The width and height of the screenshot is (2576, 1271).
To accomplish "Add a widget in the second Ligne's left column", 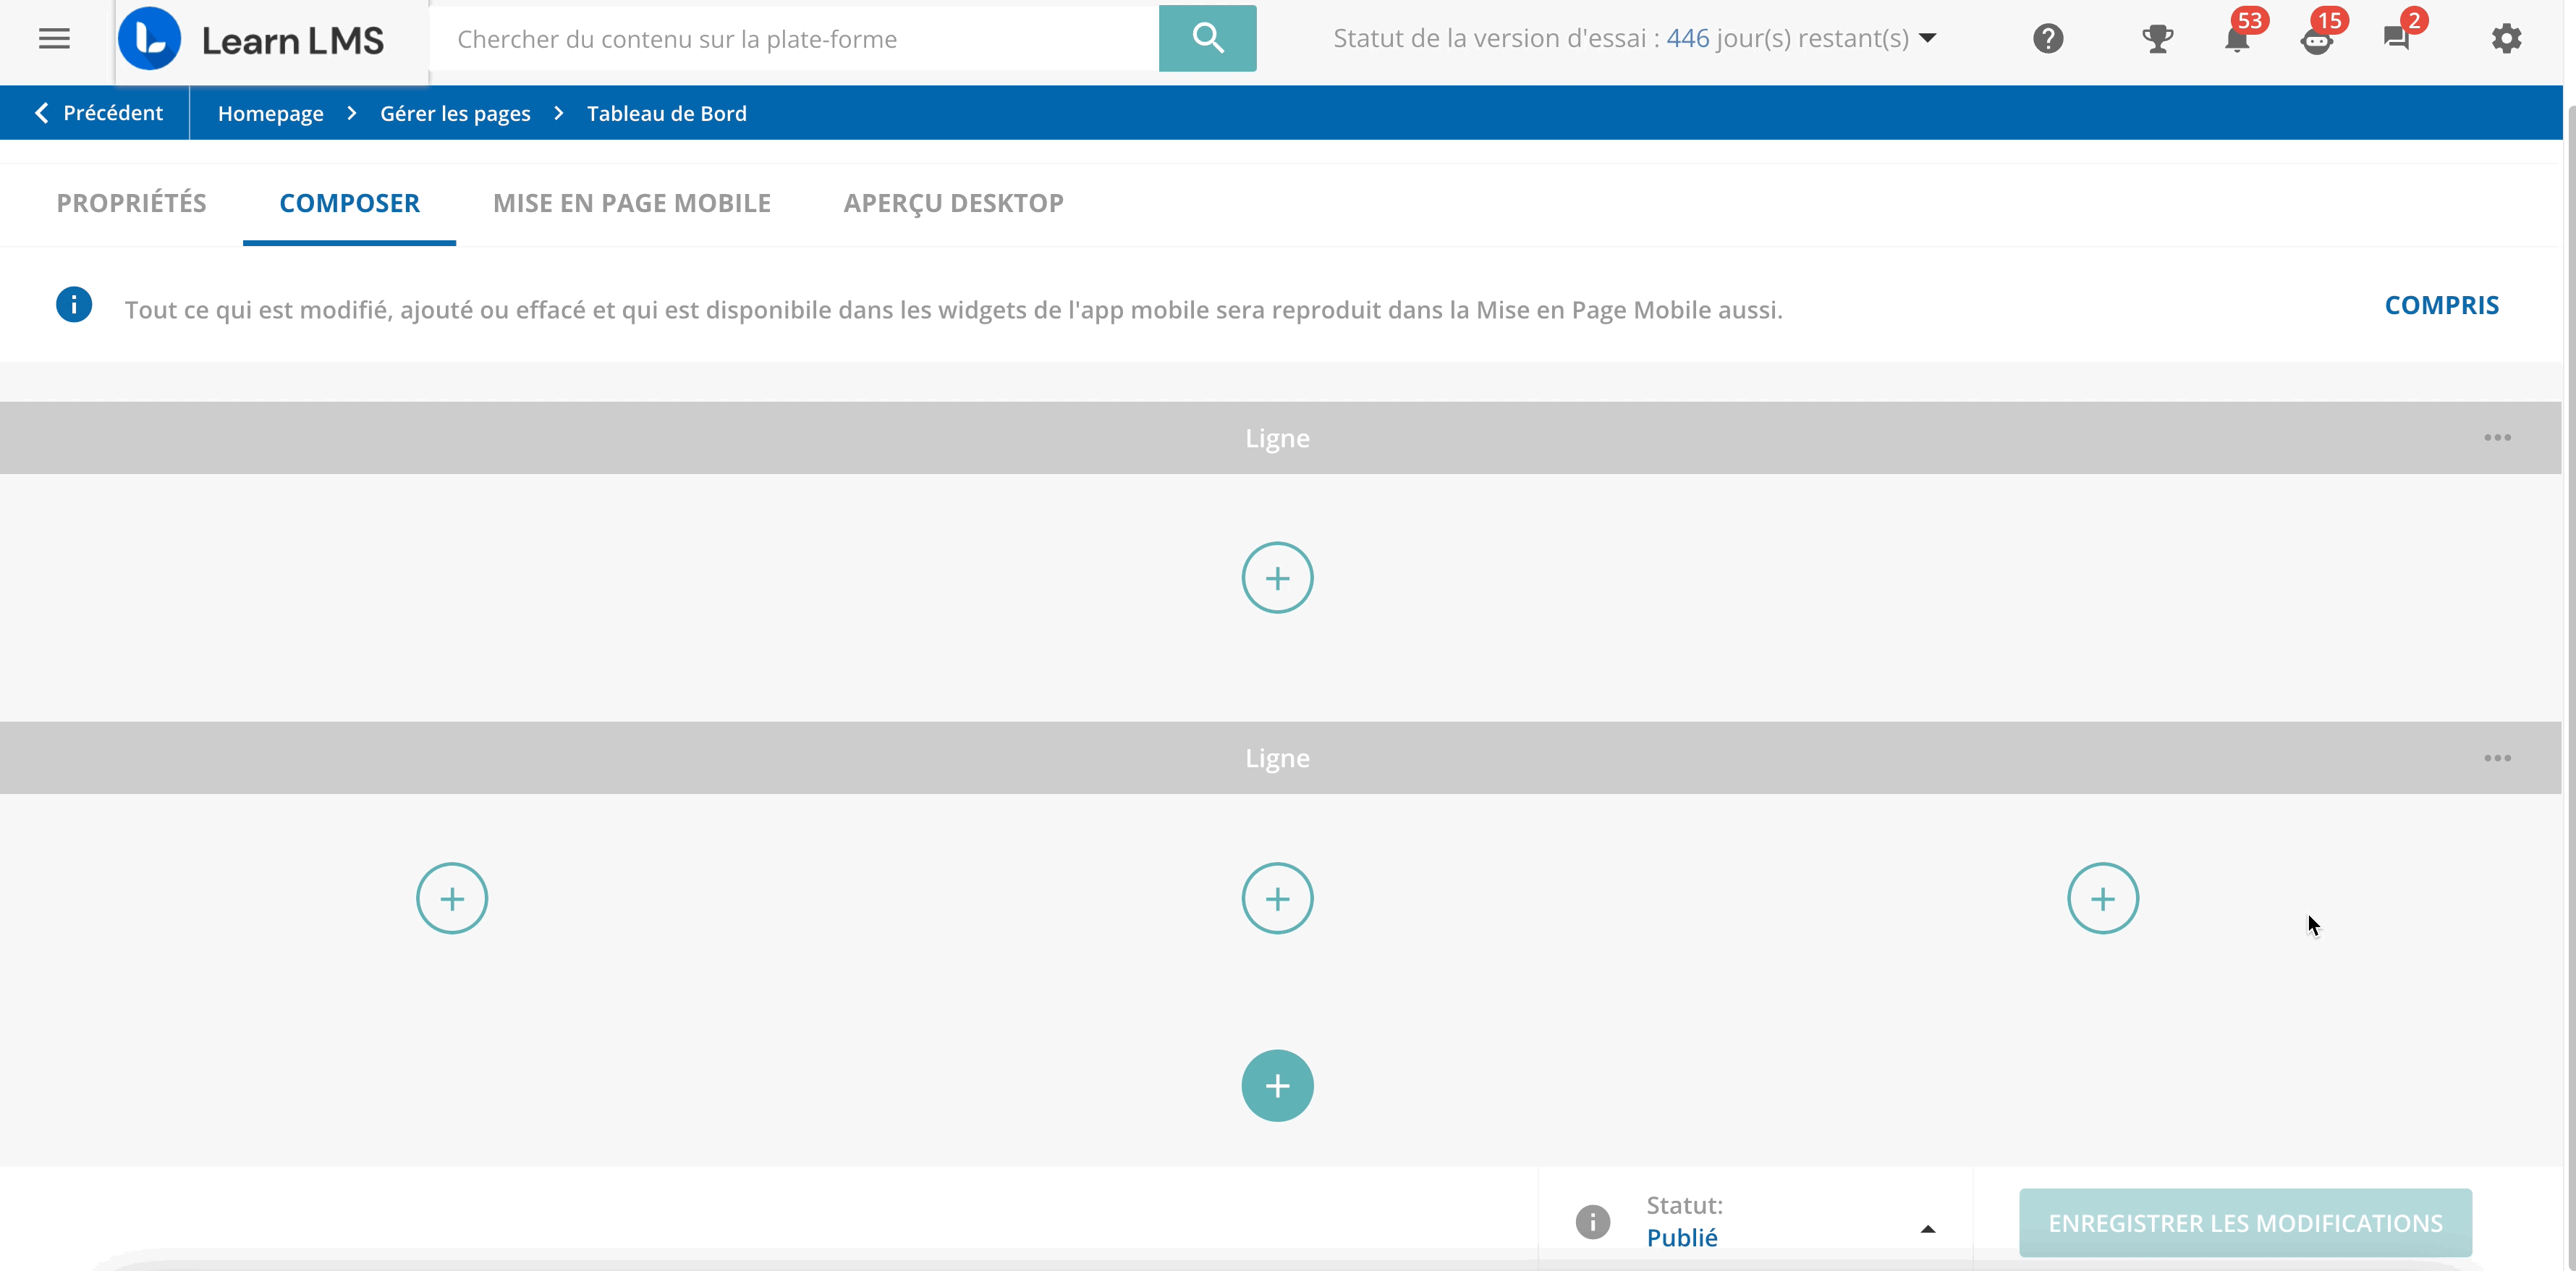I will click(x=452, y=898).
